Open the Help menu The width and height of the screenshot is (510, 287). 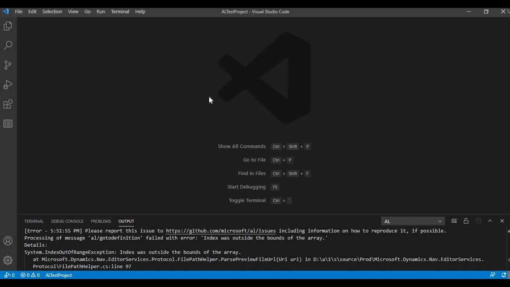140,12
